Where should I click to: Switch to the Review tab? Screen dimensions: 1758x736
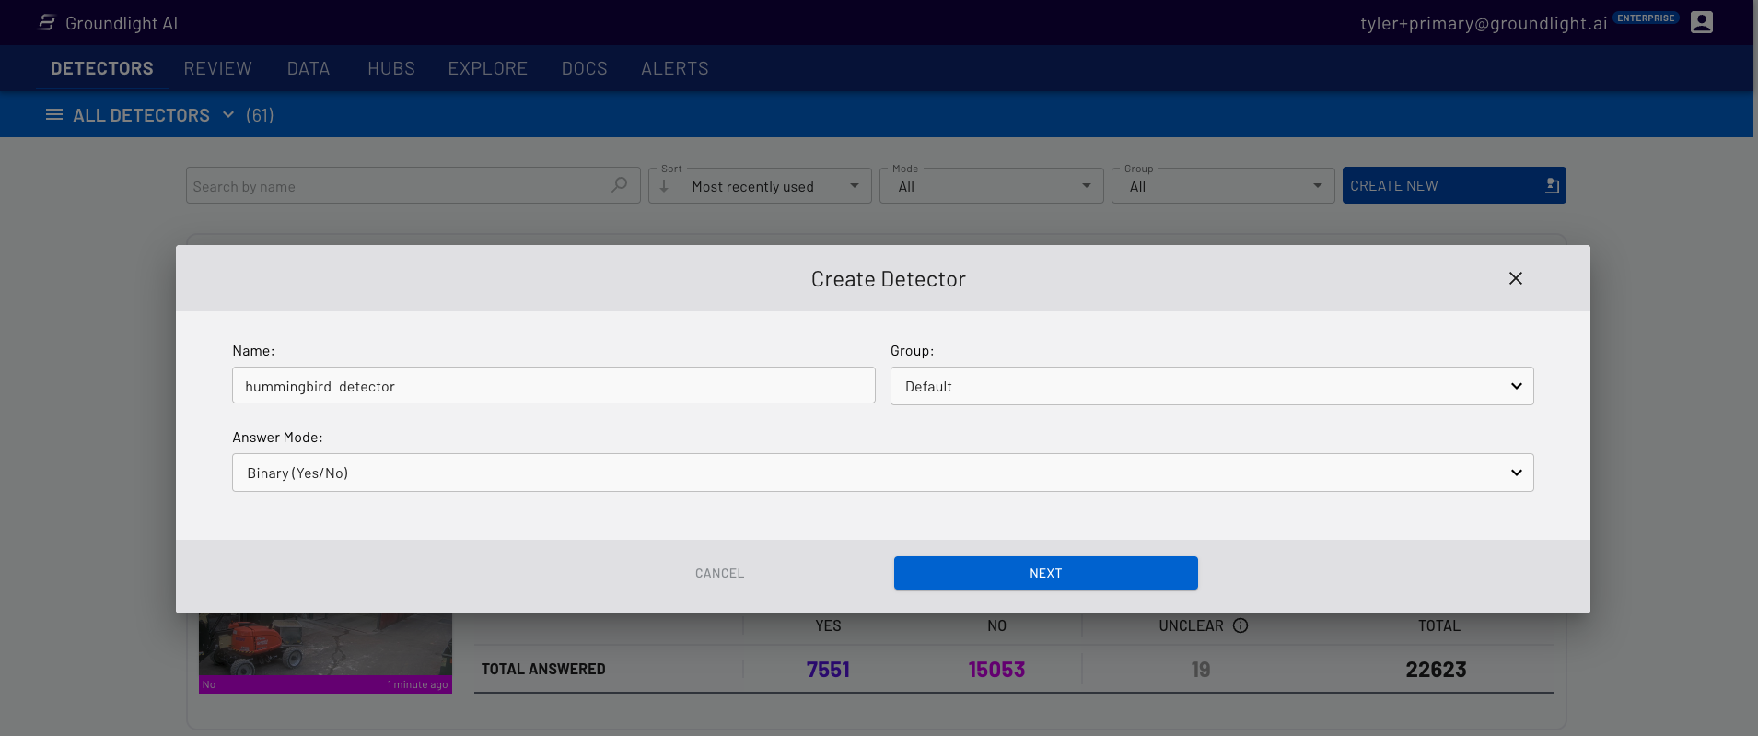[x=217, y=68]
